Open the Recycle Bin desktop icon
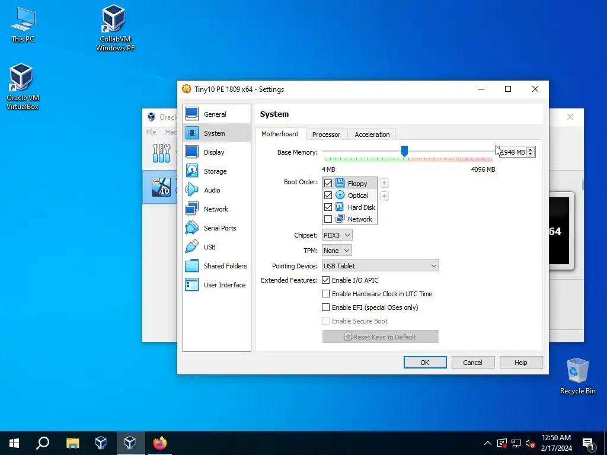 (577, 376)
